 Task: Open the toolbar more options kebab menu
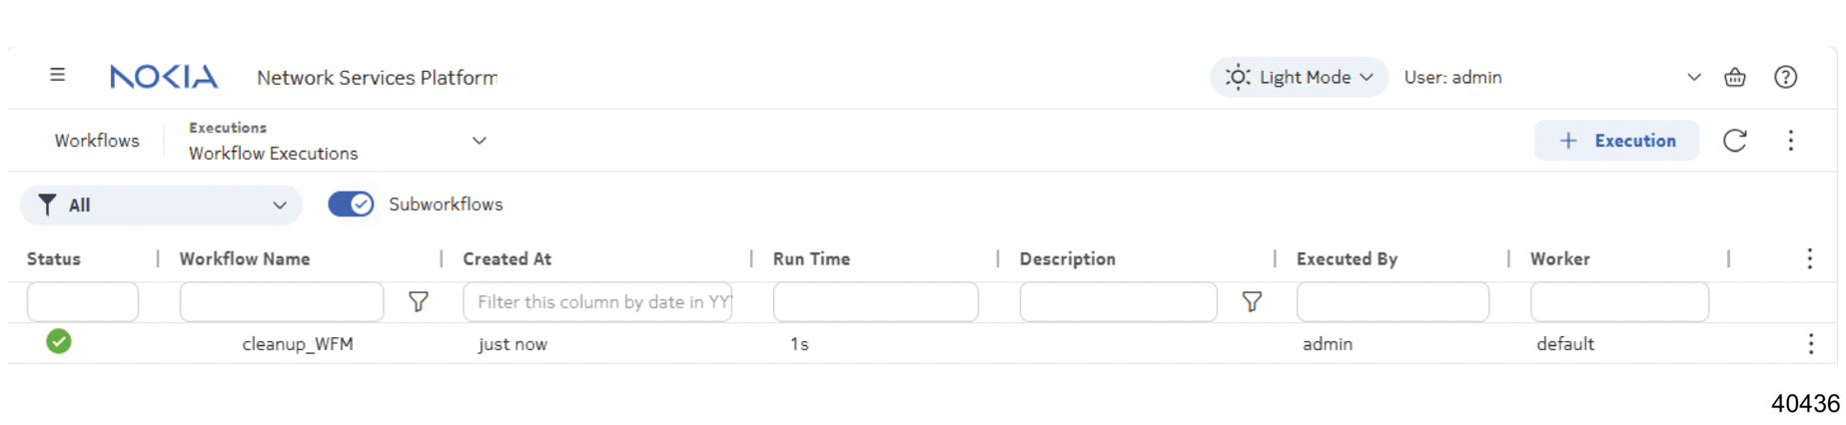[1790, 141]
